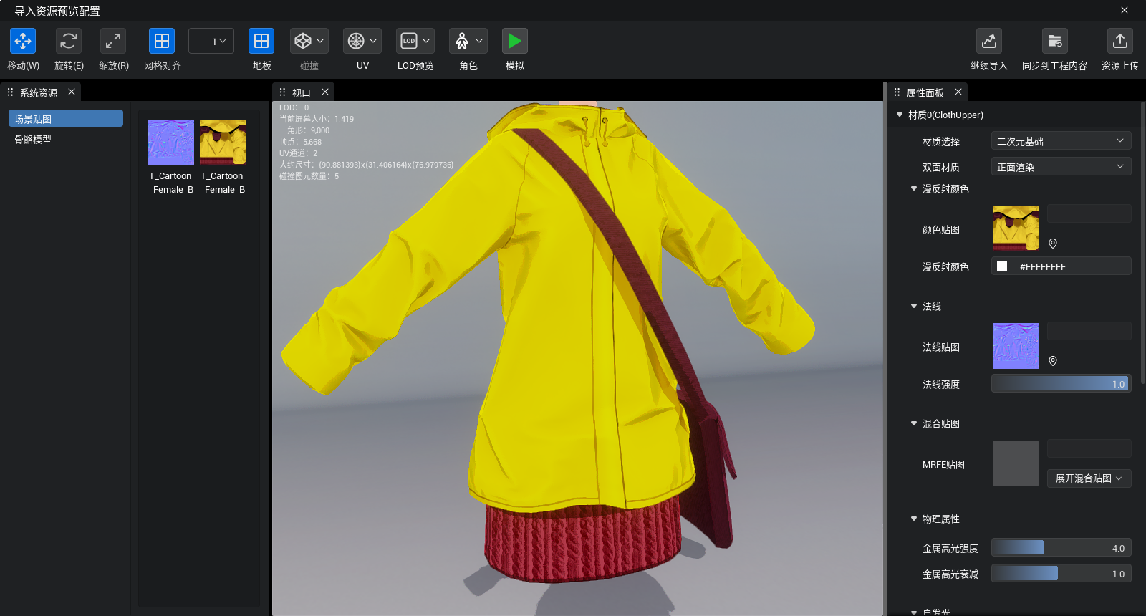Screen dimensions: 1146x616
Task: Close the 视口 tab
Action: coord(325,92)
